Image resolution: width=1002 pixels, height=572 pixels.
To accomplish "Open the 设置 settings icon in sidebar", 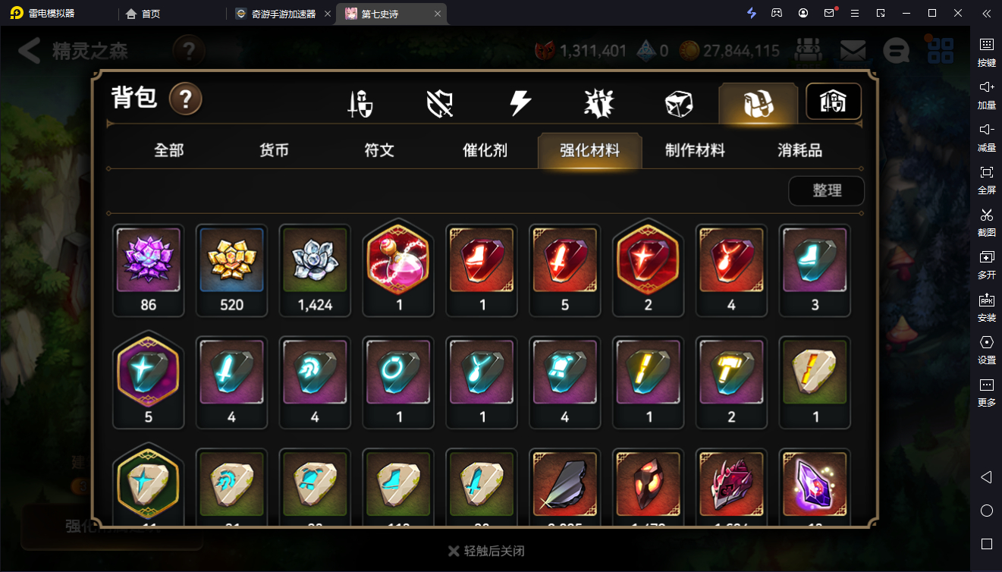I will click(986, 348).
